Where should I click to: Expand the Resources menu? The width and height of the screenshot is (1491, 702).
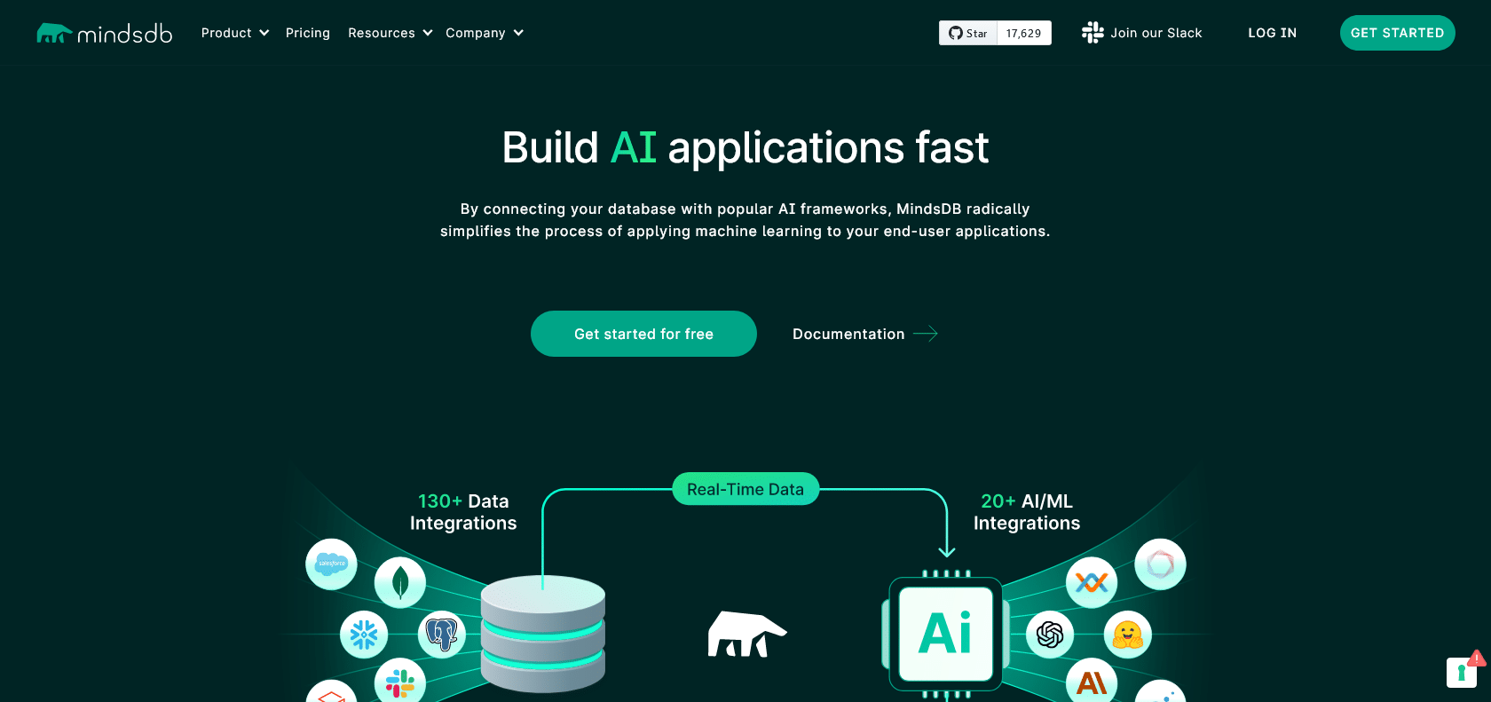click(x=390, y=33)
